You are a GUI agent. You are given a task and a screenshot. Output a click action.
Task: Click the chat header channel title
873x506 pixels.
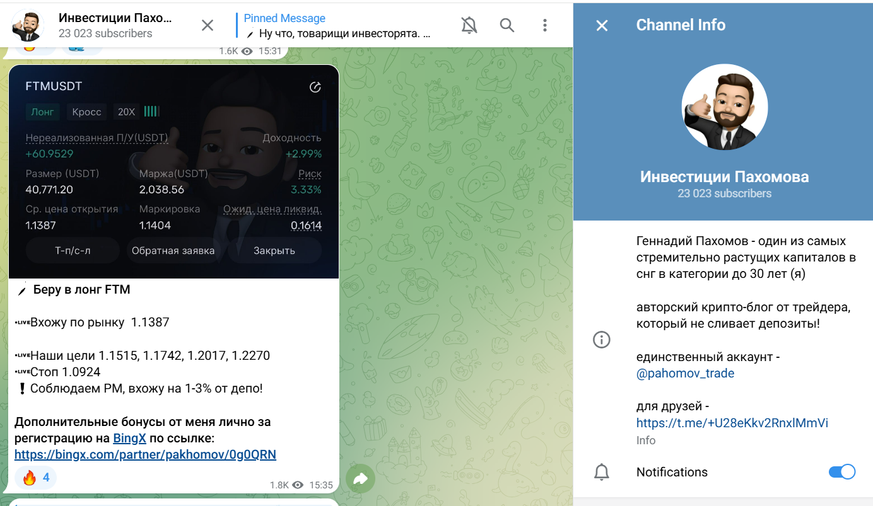[x=115, y=18]
